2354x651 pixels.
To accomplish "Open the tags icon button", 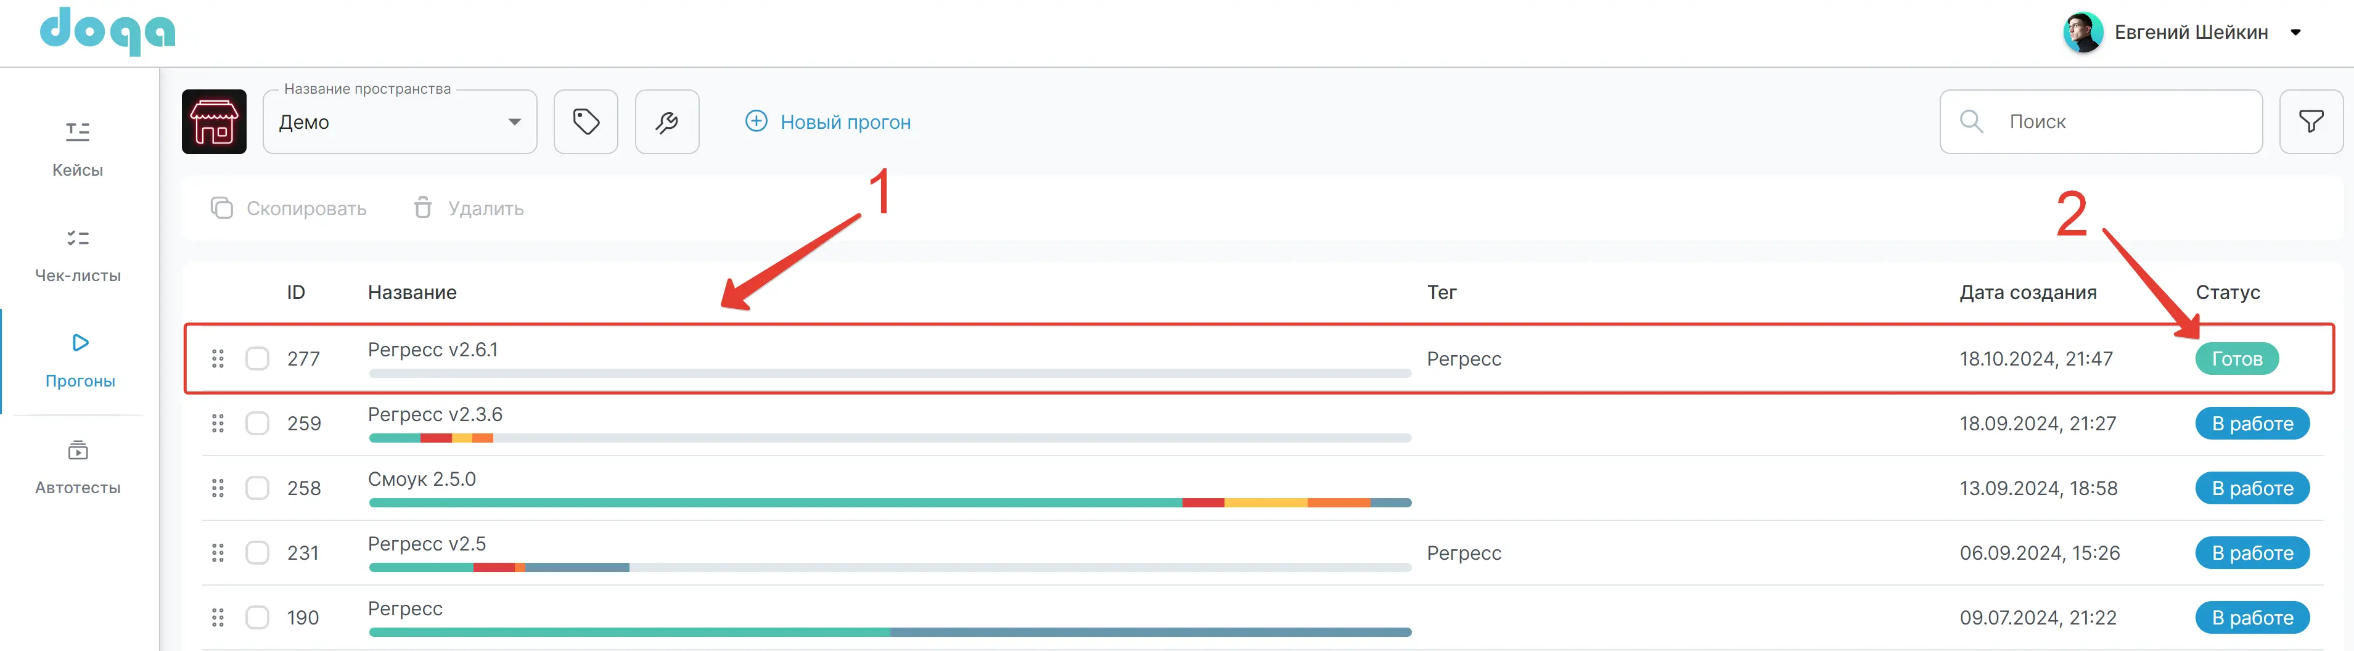I will point(586,121).
